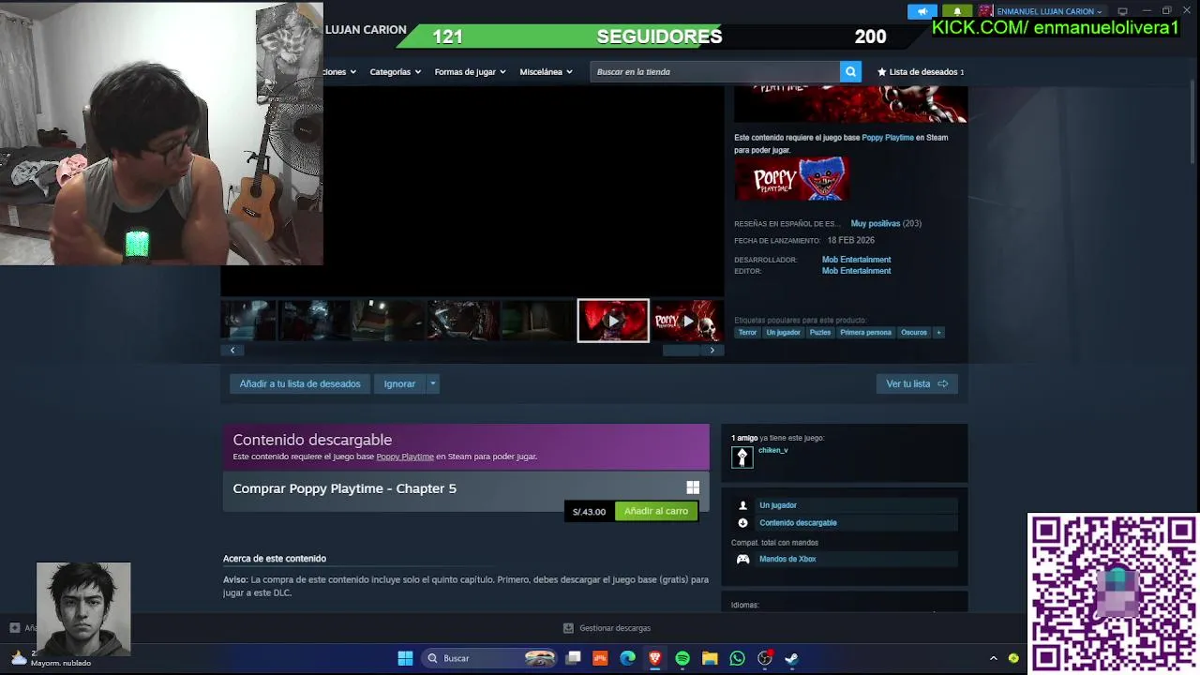The width and height of the screenshot is (1200, 675).
Task: Click the chiken_v friend name
Action: [772, 450]
